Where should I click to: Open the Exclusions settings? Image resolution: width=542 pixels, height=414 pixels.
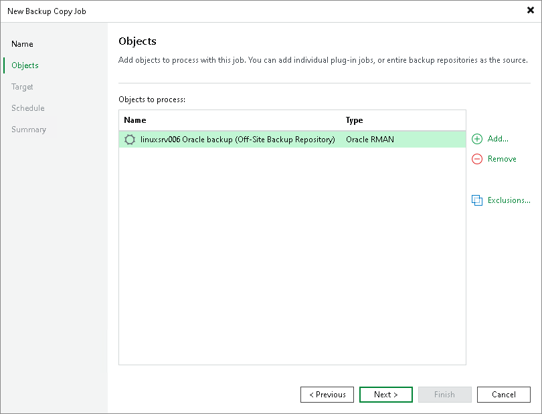[507, 200]
